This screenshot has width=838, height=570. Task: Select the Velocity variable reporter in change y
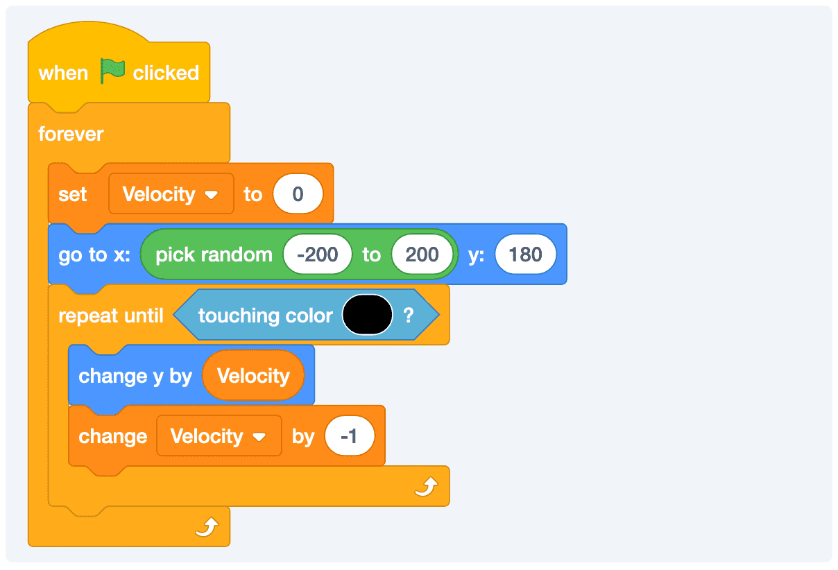[253, 376]
